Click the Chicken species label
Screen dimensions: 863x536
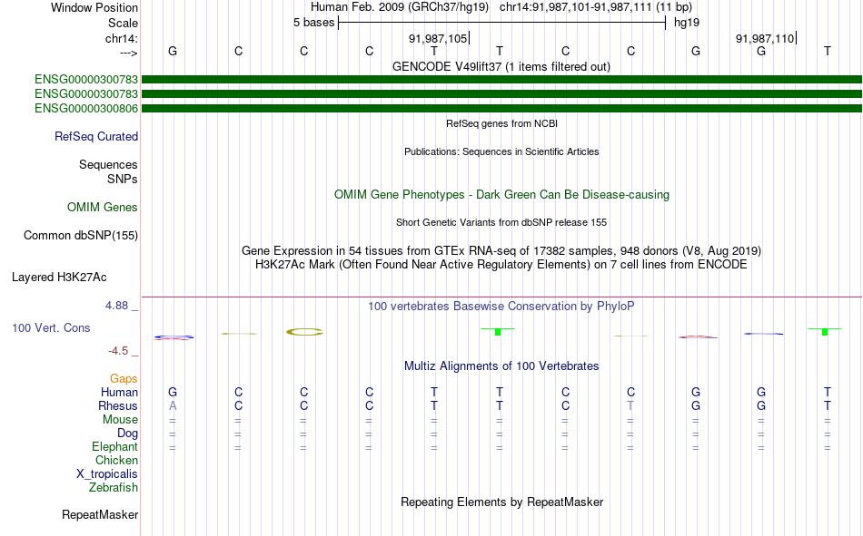point(116,460)
